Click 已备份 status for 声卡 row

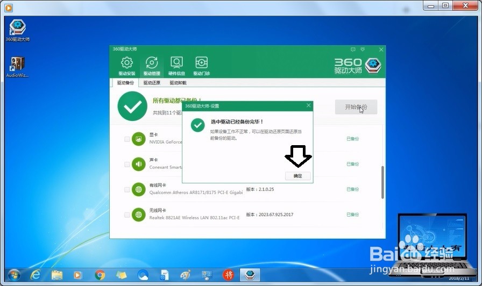point(352,164)
